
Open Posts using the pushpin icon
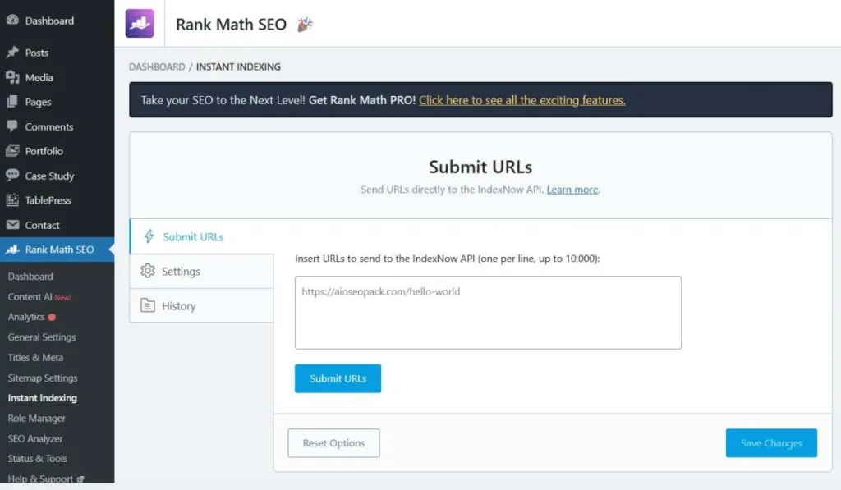click(x=13, y=53)
